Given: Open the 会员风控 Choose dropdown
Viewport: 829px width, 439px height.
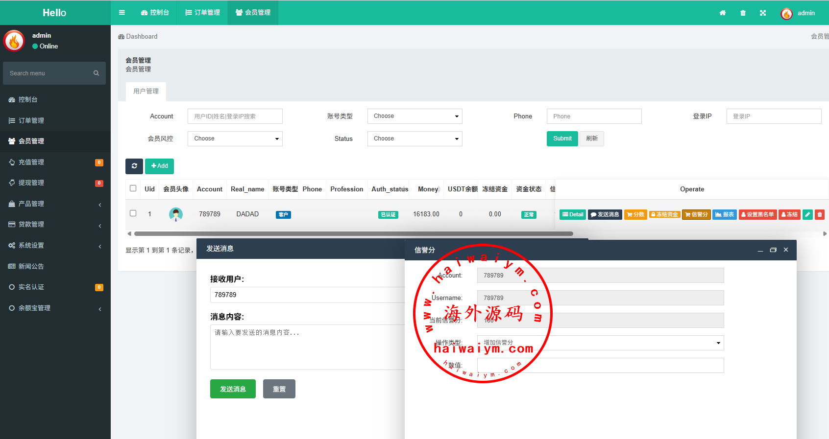Looking at the screenshot, I should [x=235, y=139].
